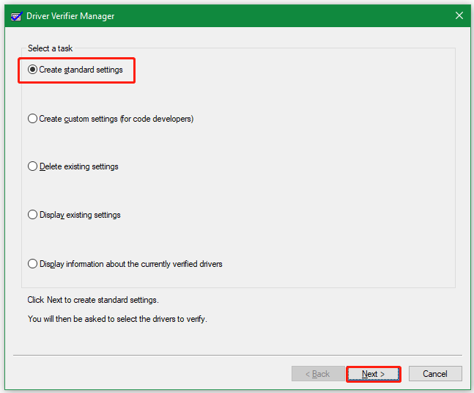
Task: Click the Driver Verifier Manager title text
Action: [x=71, y=15]
